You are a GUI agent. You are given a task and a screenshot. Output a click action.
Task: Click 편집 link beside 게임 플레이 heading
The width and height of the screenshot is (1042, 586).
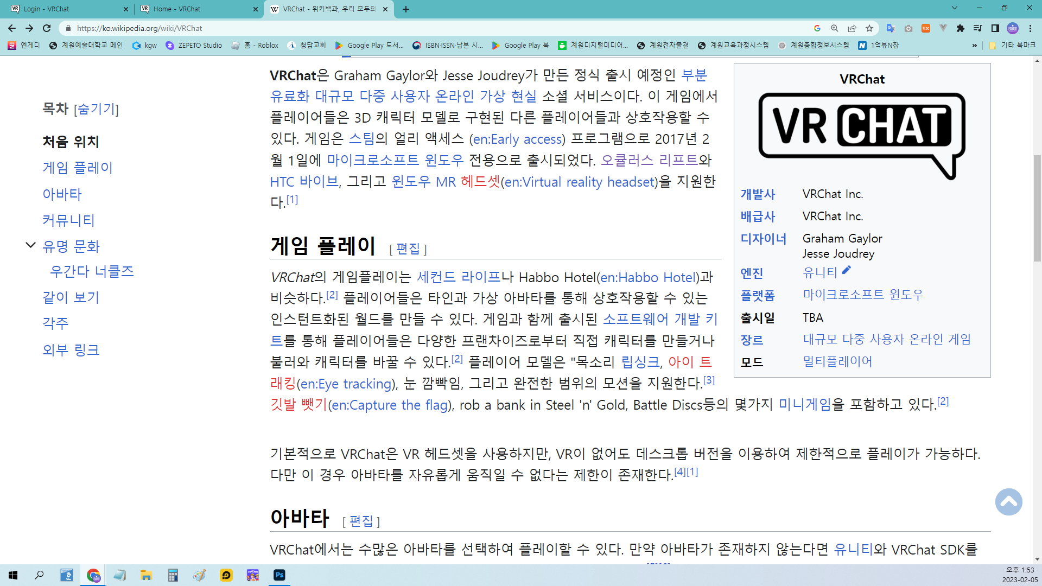(408, 249)
